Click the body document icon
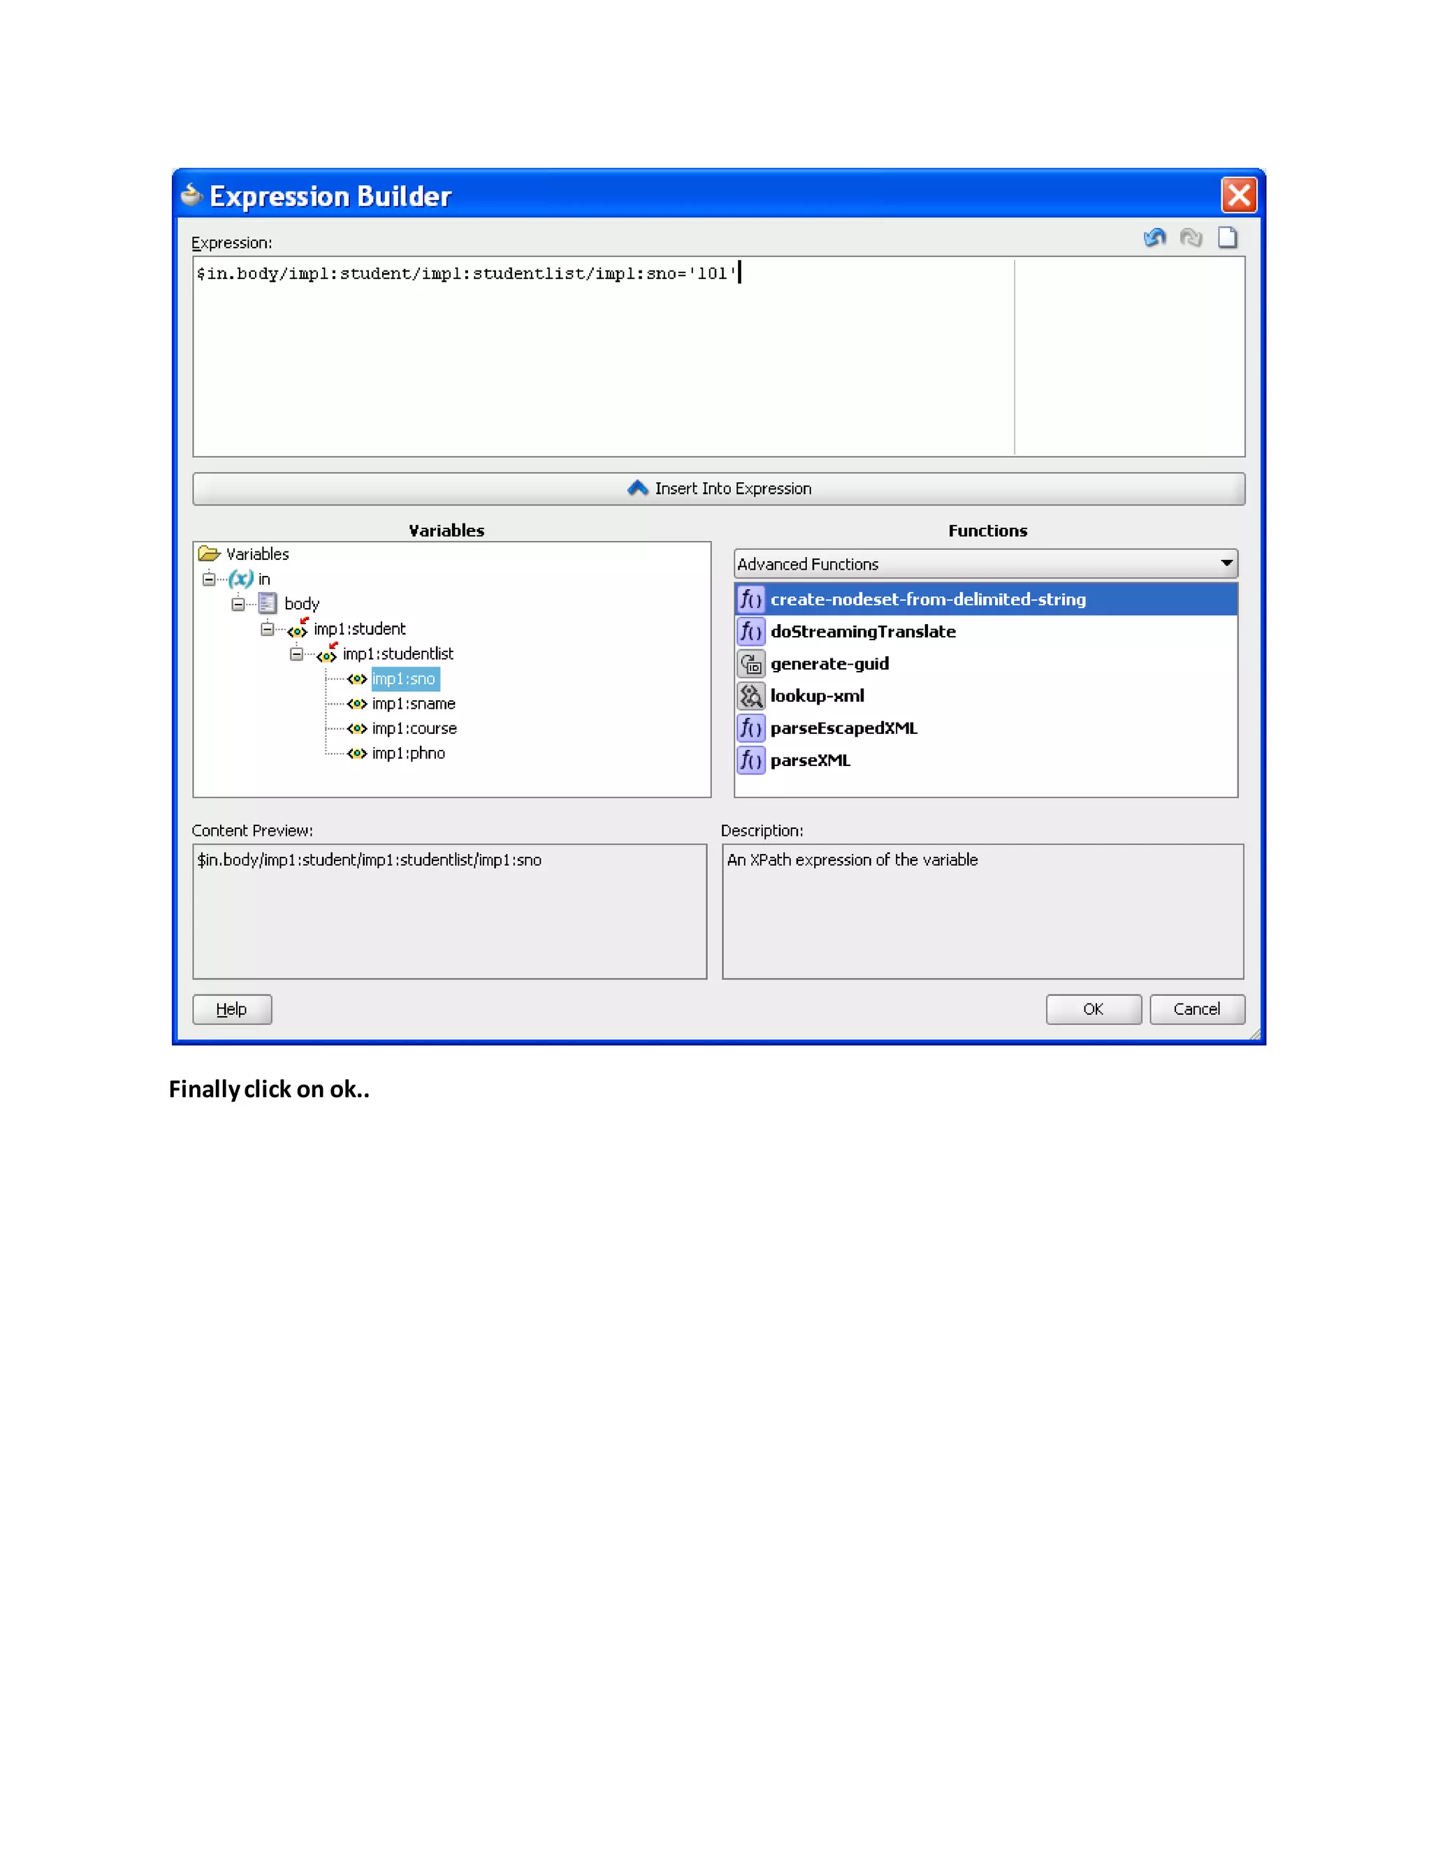Screen dimensions: 1431x1852 coord(268,604)
